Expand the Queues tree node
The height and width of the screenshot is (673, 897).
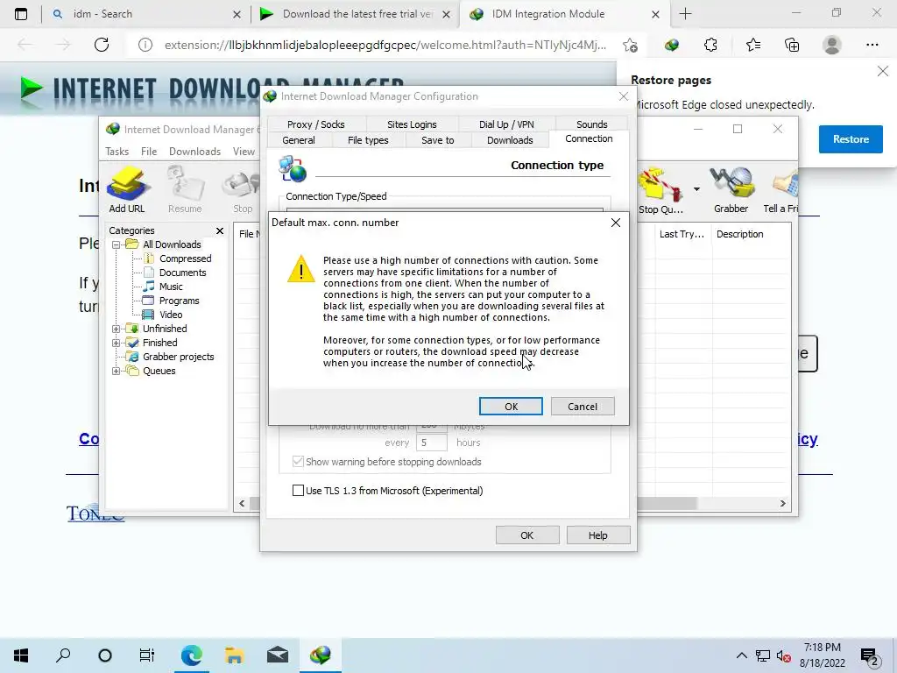point(117,371)
